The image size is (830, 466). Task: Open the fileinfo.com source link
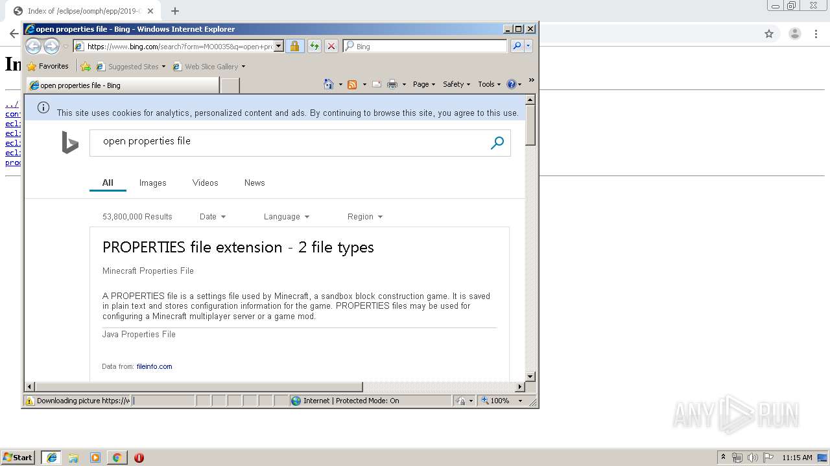[x=154, y=366]
